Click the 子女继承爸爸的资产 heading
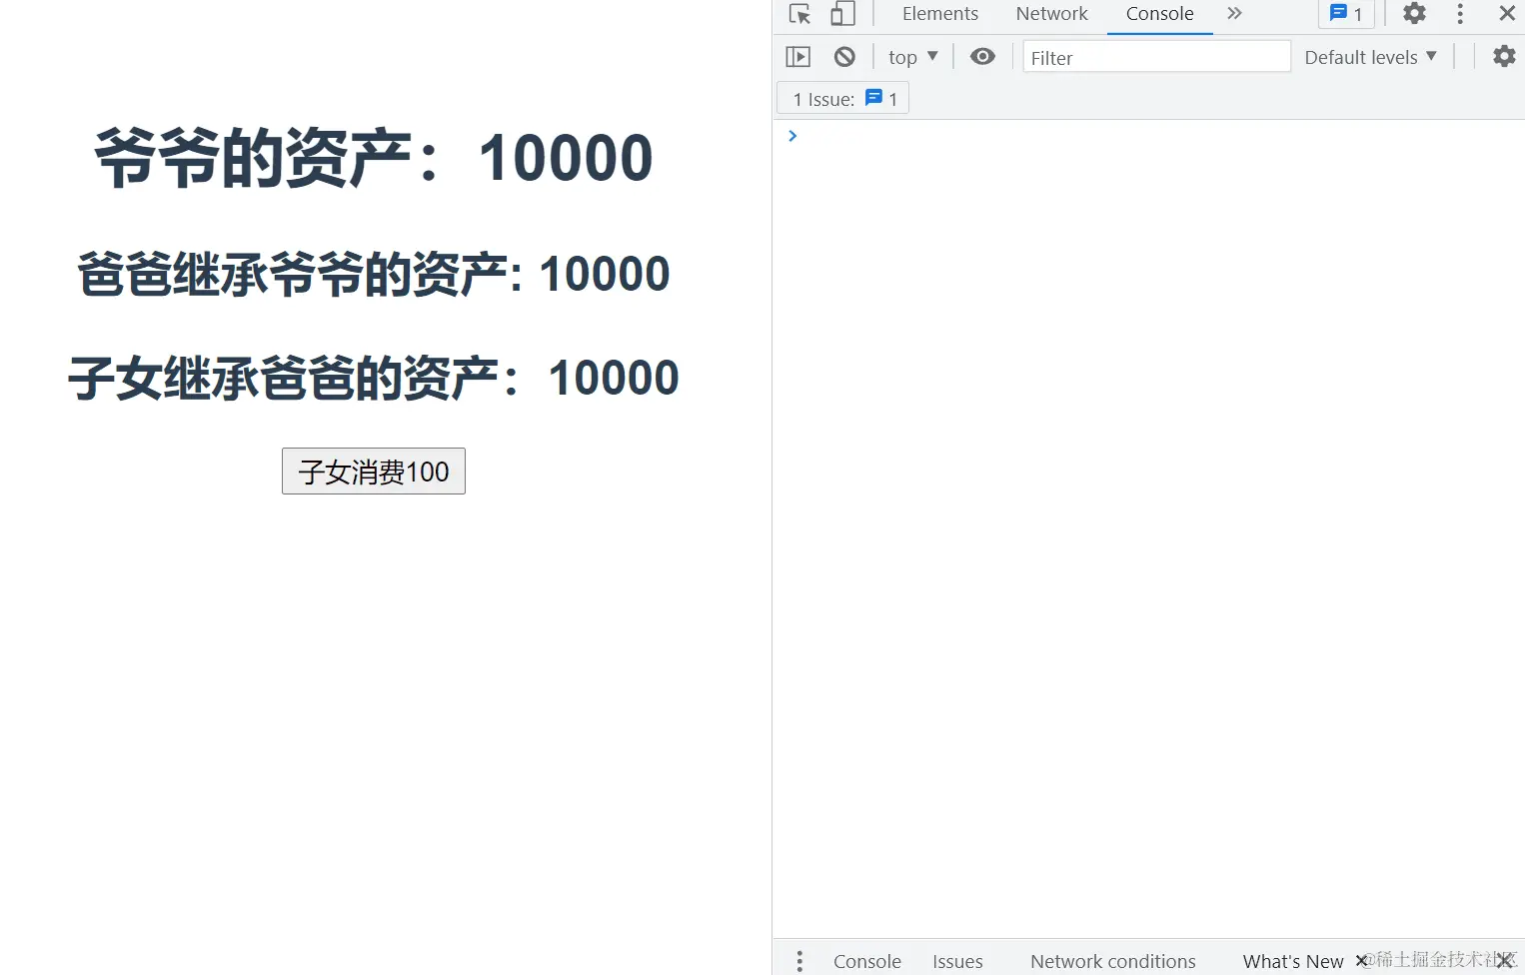The image size is (1525, 975). click(x=374, y=378)
